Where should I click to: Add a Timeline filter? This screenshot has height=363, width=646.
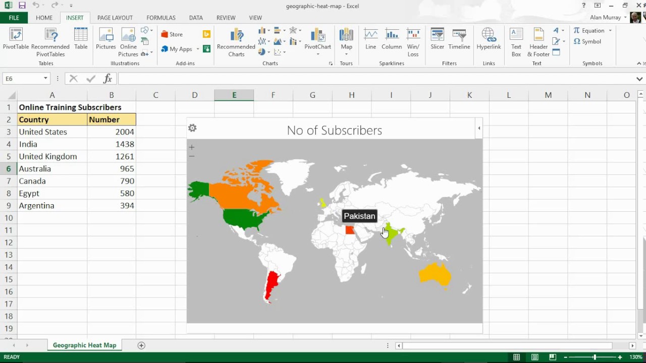pos(459,39)
